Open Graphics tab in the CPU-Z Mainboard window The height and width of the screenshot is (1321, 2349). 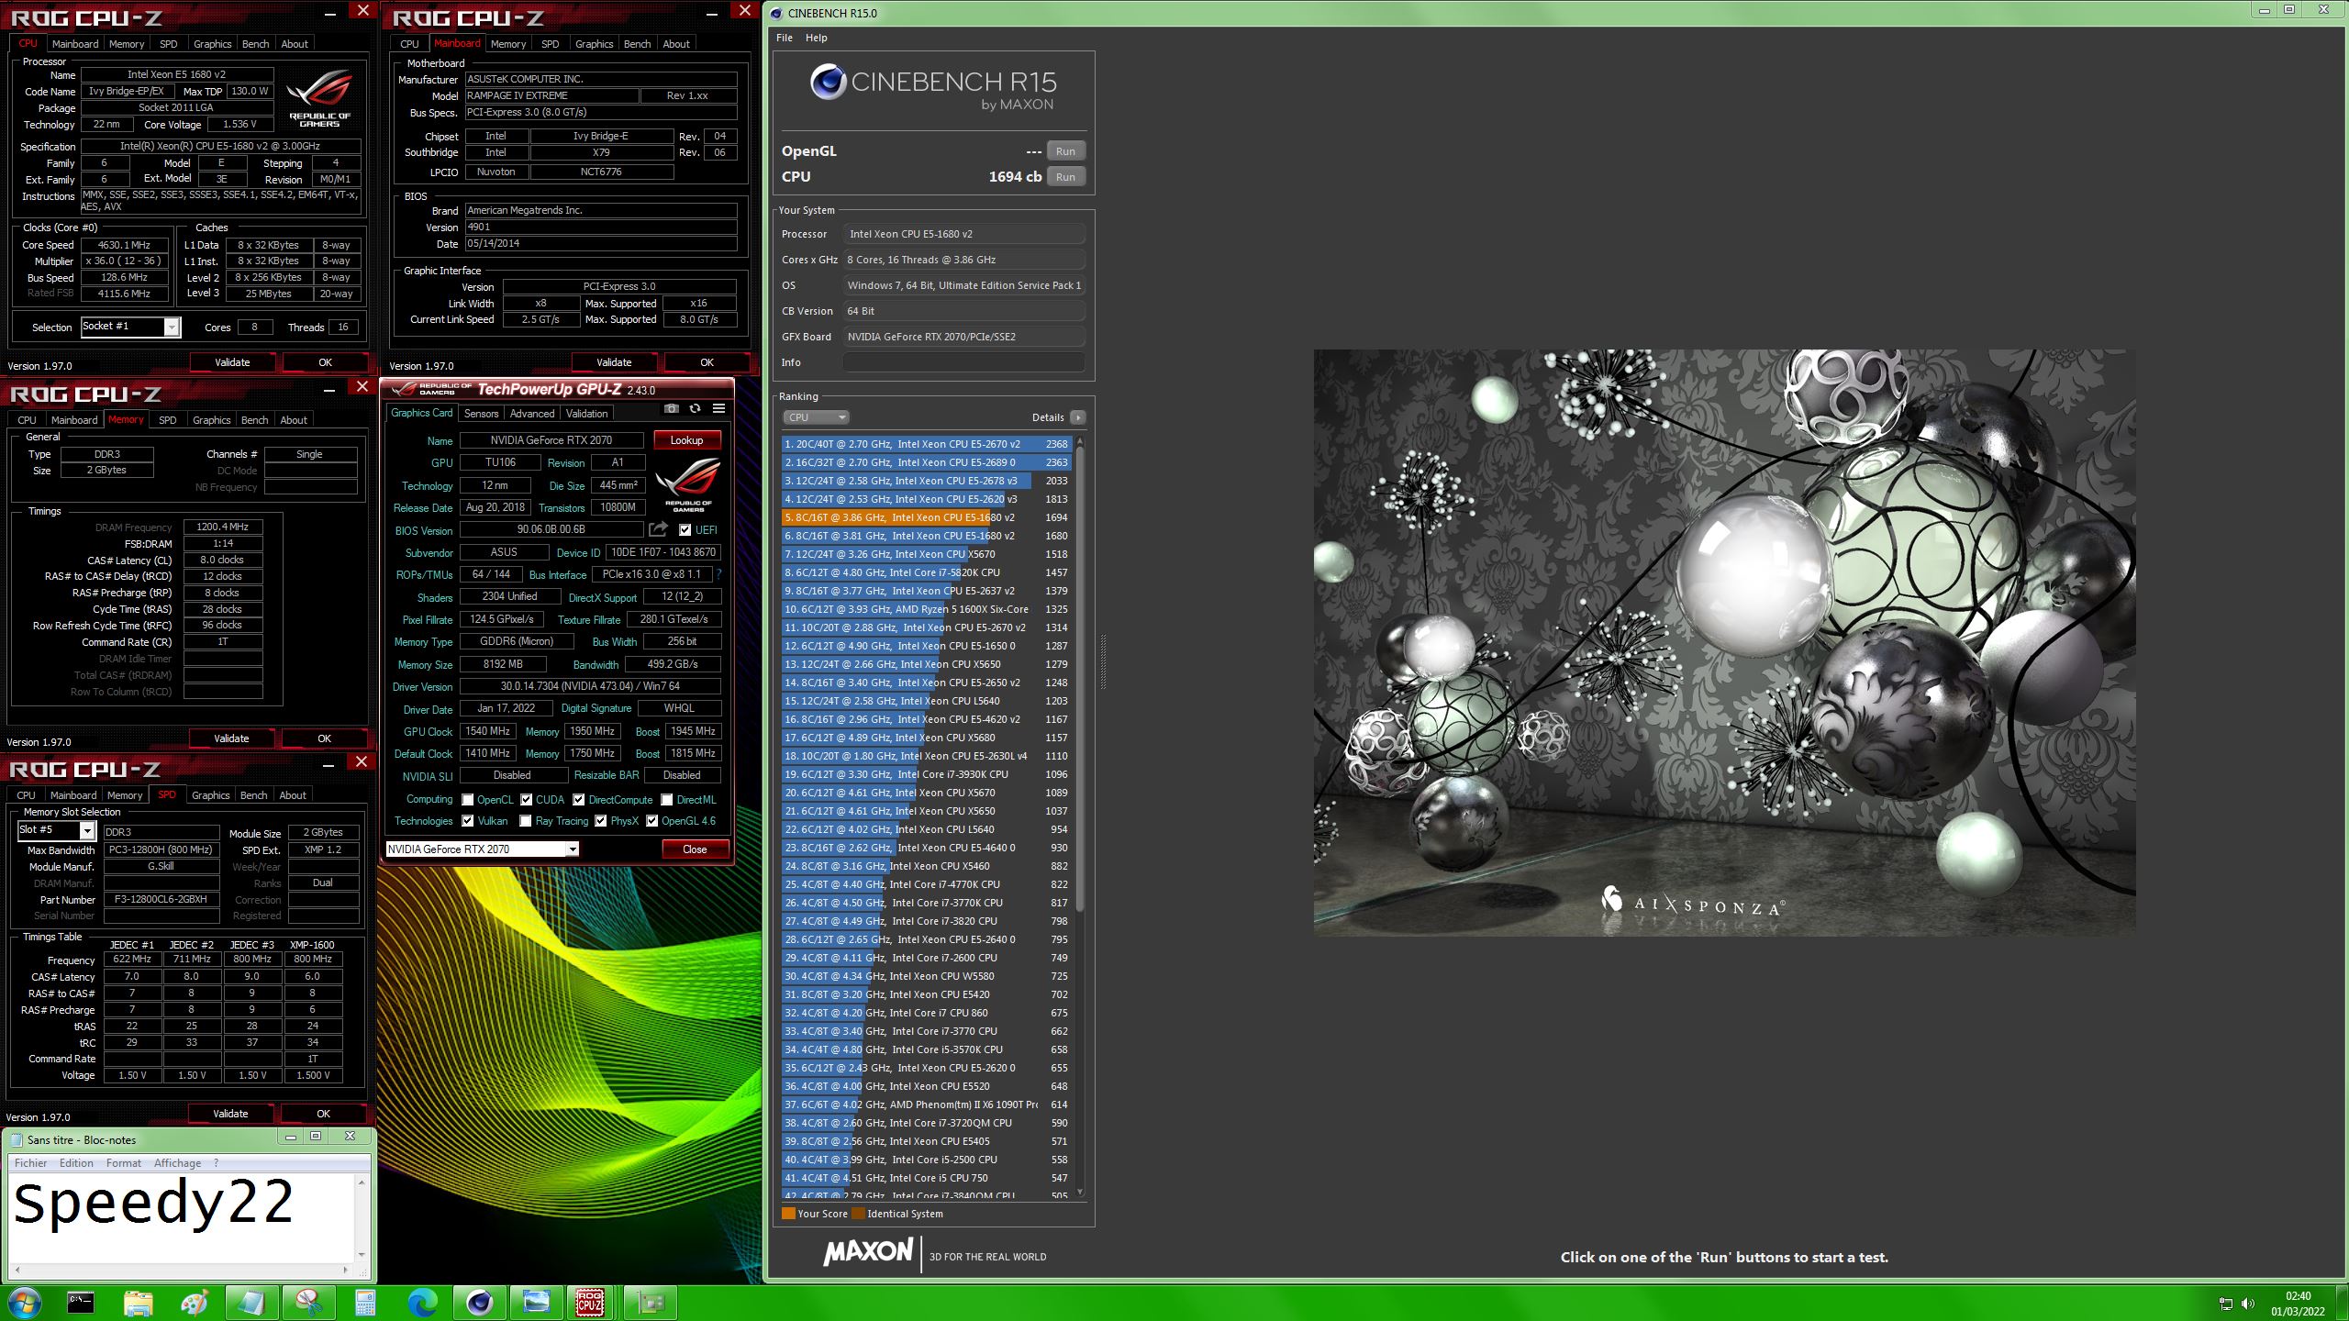pyautogui.click(x=594, y=44)
